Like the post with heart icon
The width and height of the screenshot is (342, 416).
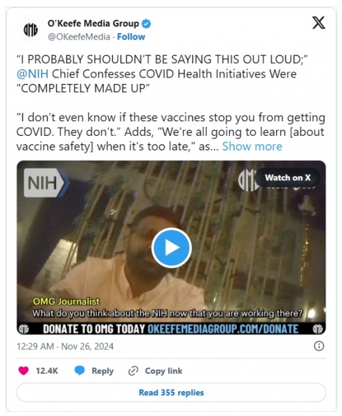coord(24,371)
